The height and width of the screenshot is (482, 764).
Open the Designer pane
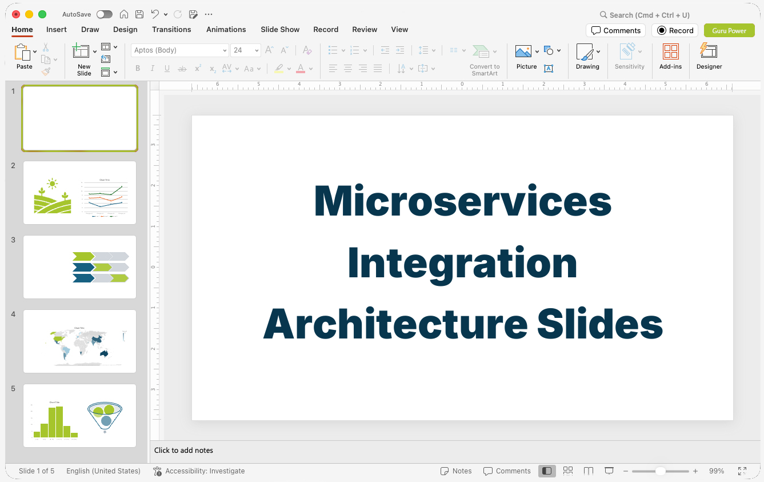[x=709, y=57]
